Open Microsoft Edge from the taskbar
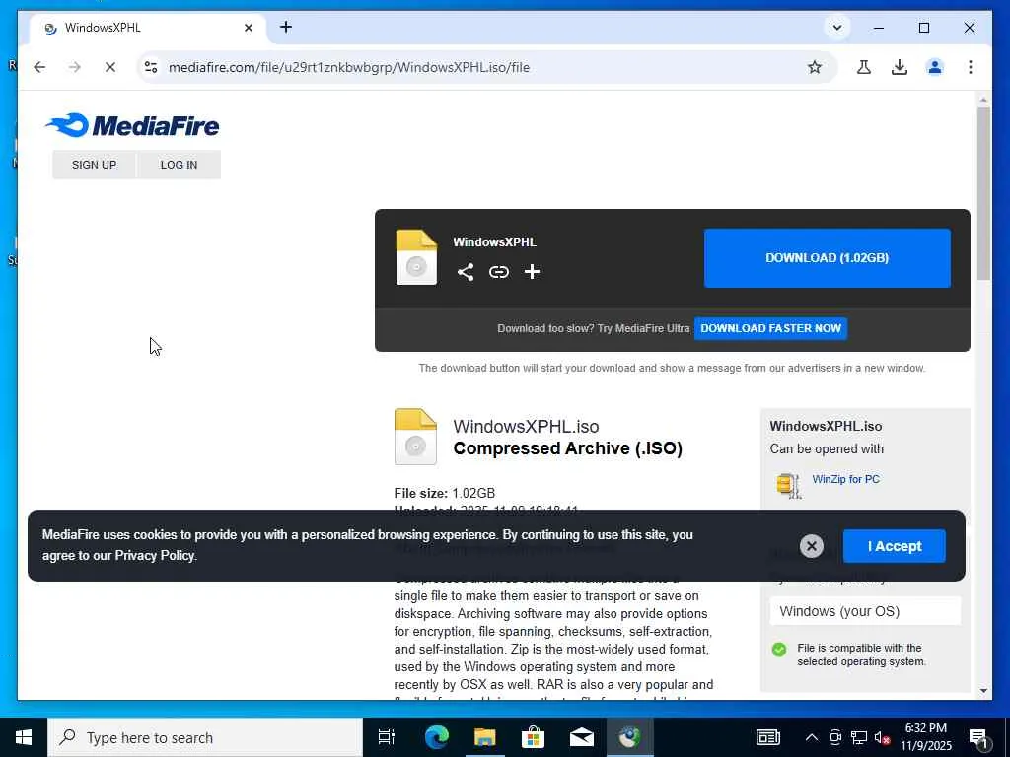Image resolution: width=1010 pixels, height=757 pixels. coord(436,737)
